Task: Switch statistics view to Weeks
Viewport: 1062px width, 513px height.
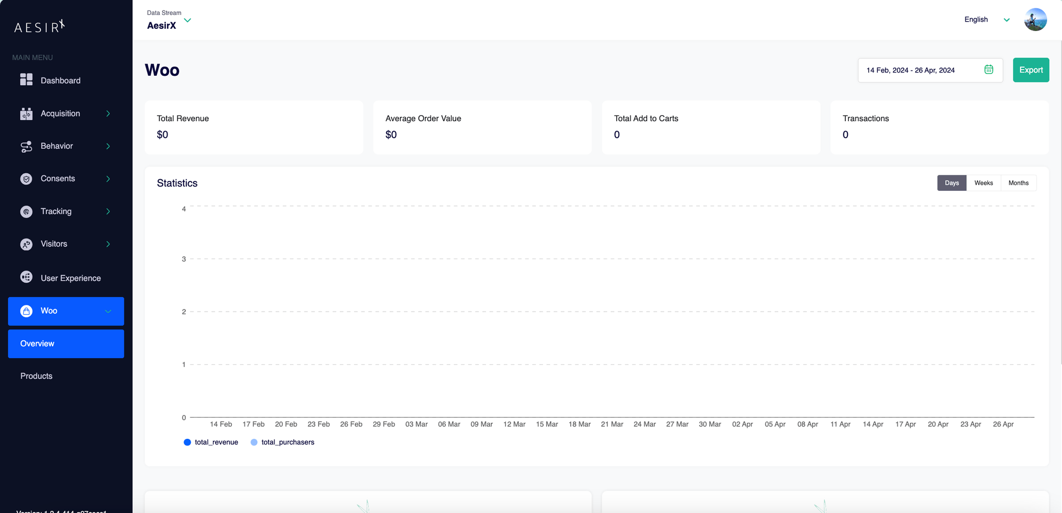Action: point(983,183)
